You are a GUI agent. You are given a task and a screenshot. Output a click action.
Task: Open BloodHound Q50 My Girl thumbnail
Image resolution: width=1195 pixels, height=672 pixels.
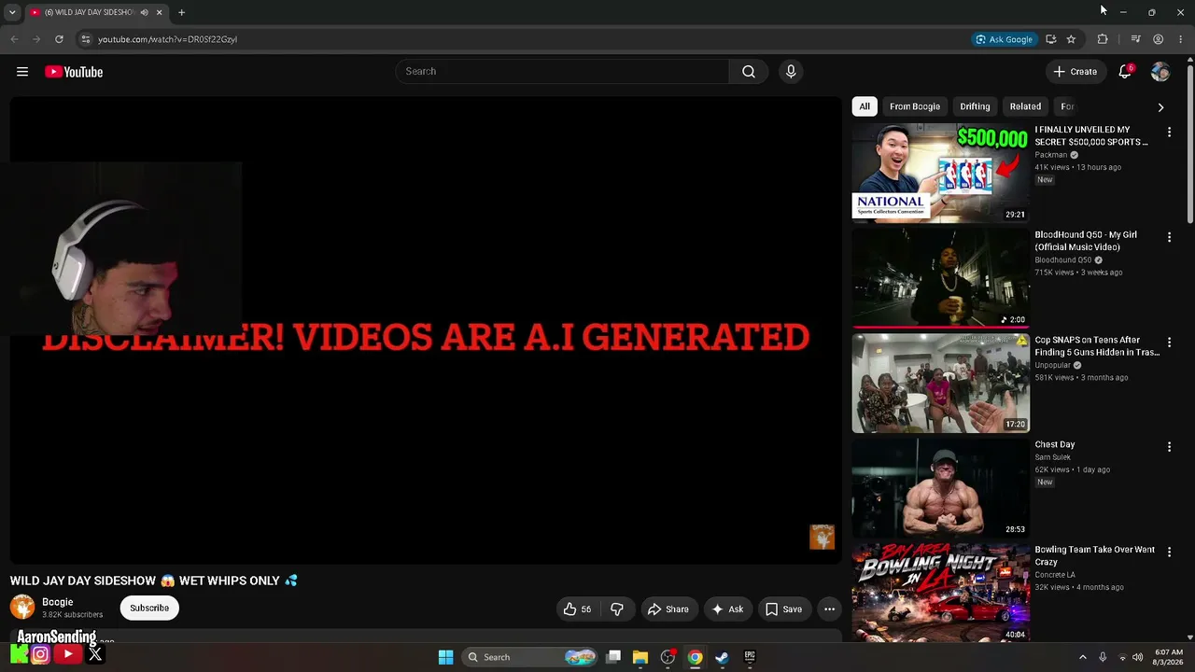(940, 278)
